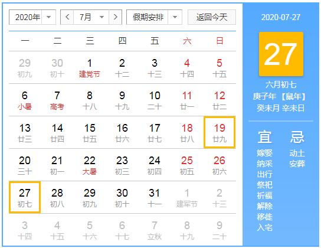Viewport: 321px width, 248px height.
Task: Go to previous month arrow
Action: (67, 17)
